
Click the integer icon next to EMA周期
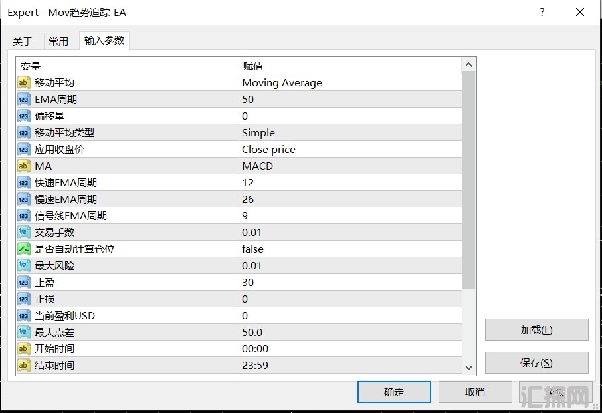click(x=24, y=100)
